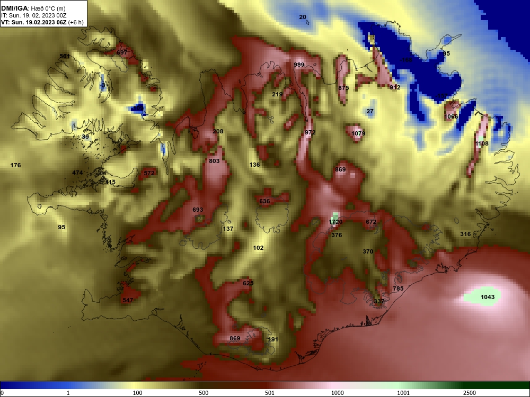Click the 191 map value
The image size is (530, 397).
pos(273,339)
